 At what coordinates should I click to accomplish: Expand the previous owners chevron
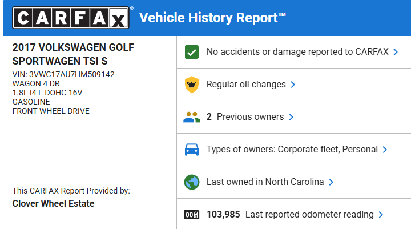(x=291, y=117)
